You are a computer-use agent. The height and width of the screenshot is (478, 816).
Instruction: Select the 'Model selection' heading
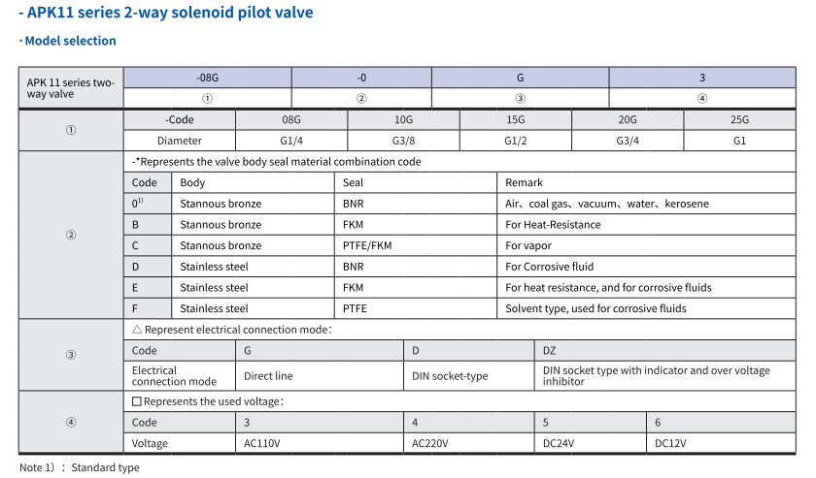(70, 41)
